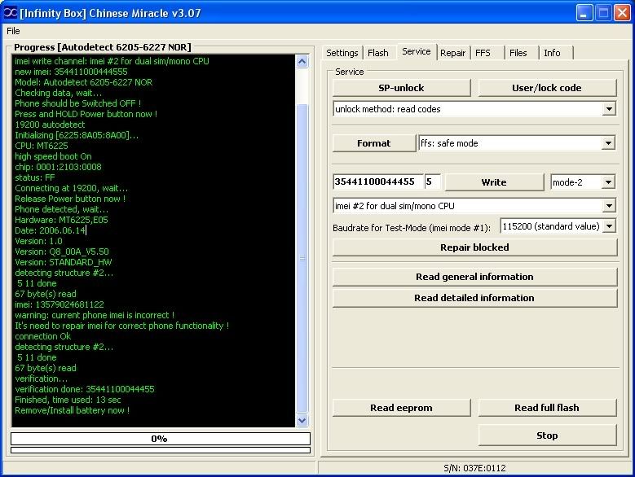Image resolution: width=635 pixels, height=477 pixels.
Task: Click 'Remove/Install battery now !' log line
Action: coord(72,410)
